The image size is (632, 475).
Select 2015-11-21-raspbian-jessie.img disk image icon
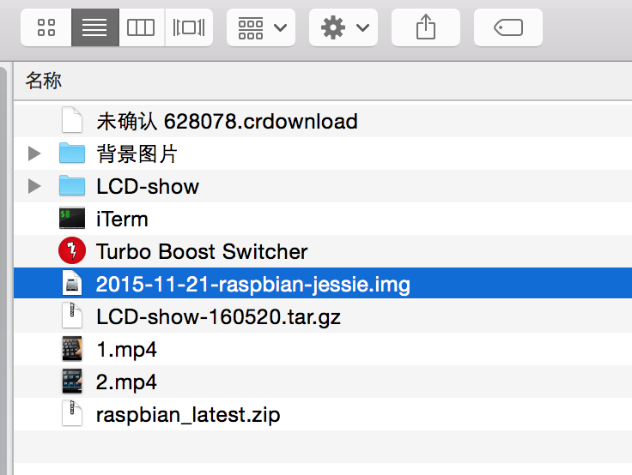point(72,283)
